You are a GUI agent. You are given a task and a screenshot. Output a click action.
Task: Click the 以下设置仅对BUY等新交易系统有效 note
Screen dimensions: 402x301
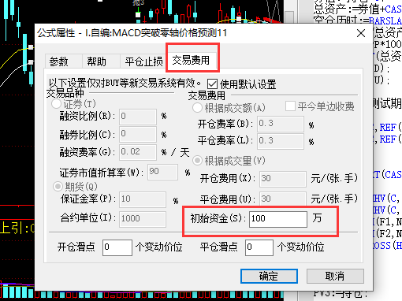point(125,84)
